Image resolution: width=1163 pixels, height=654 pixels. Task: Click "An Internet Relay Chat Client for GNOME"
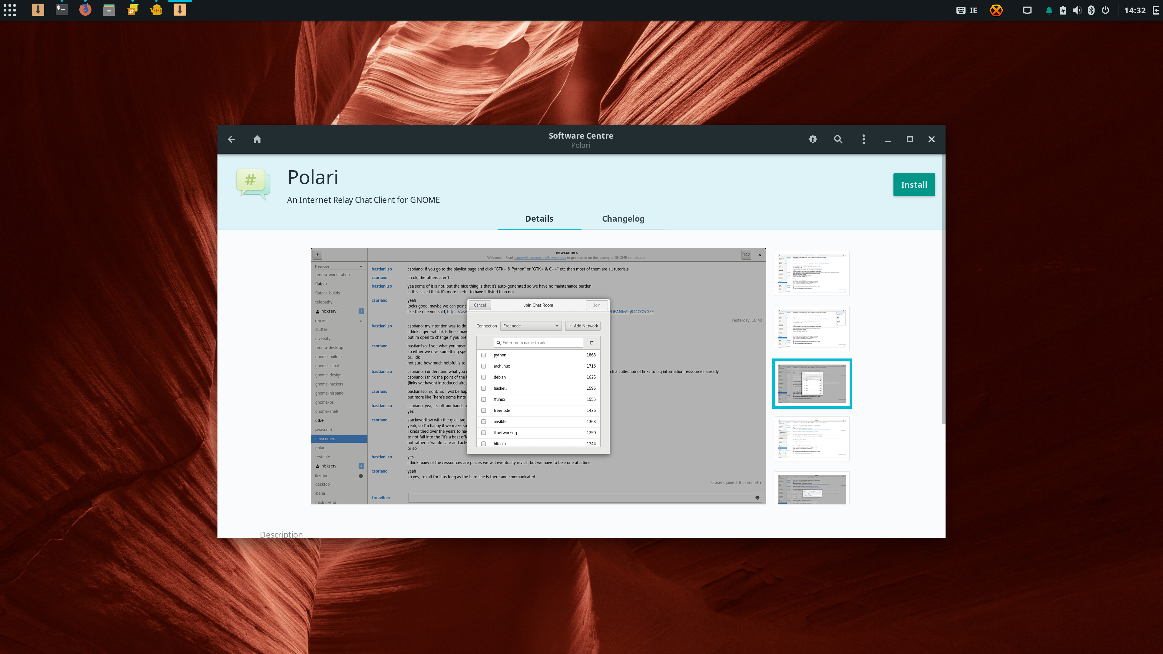(363, 200)
